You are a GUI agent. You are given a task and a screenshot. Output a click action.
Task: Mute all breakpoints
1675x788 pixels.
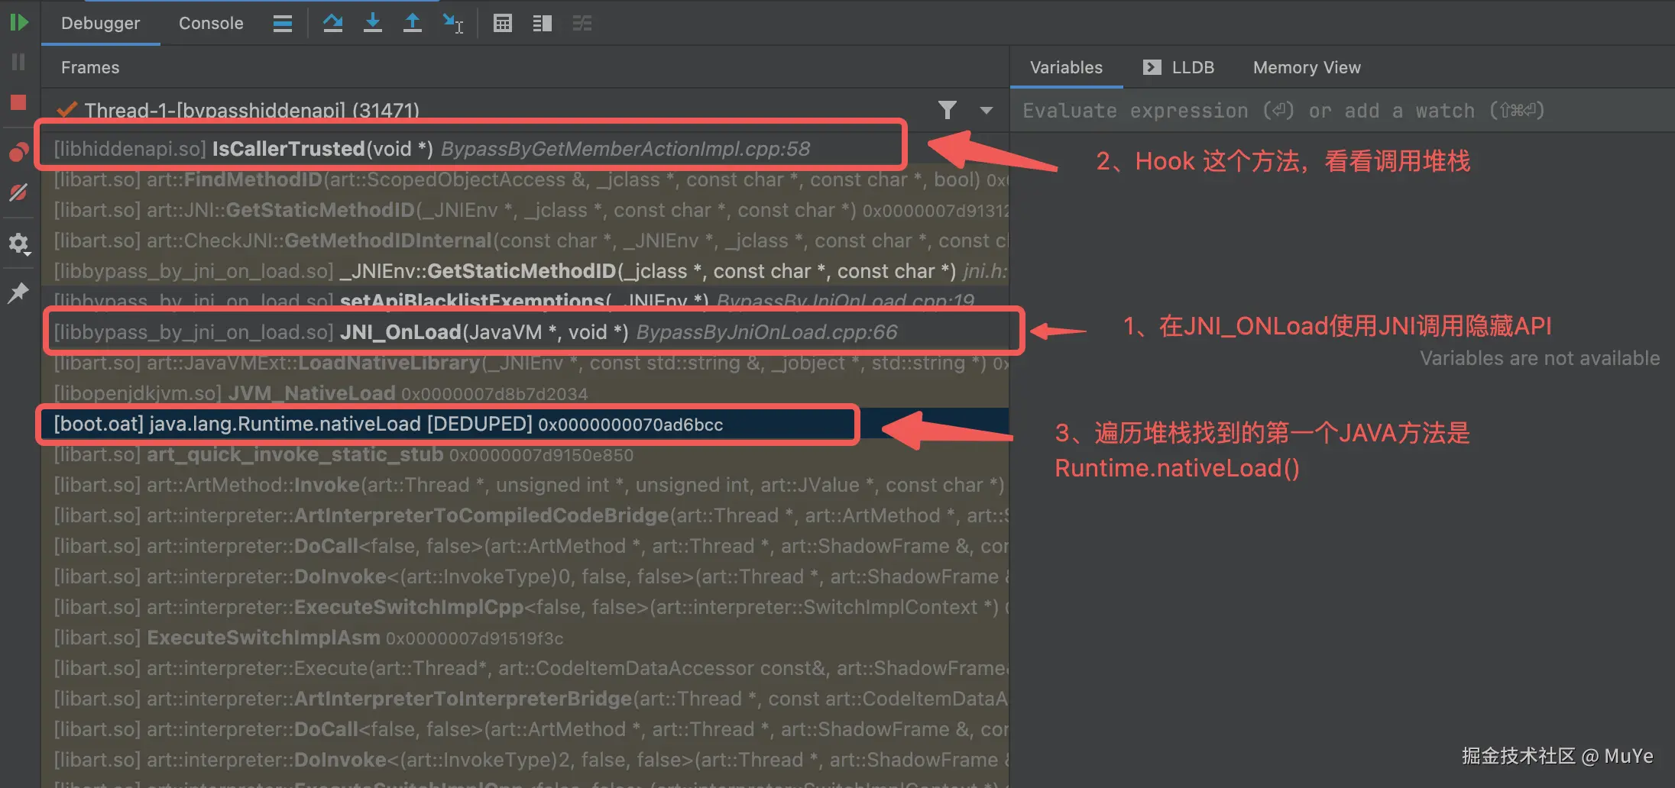(x=19, y=192)
